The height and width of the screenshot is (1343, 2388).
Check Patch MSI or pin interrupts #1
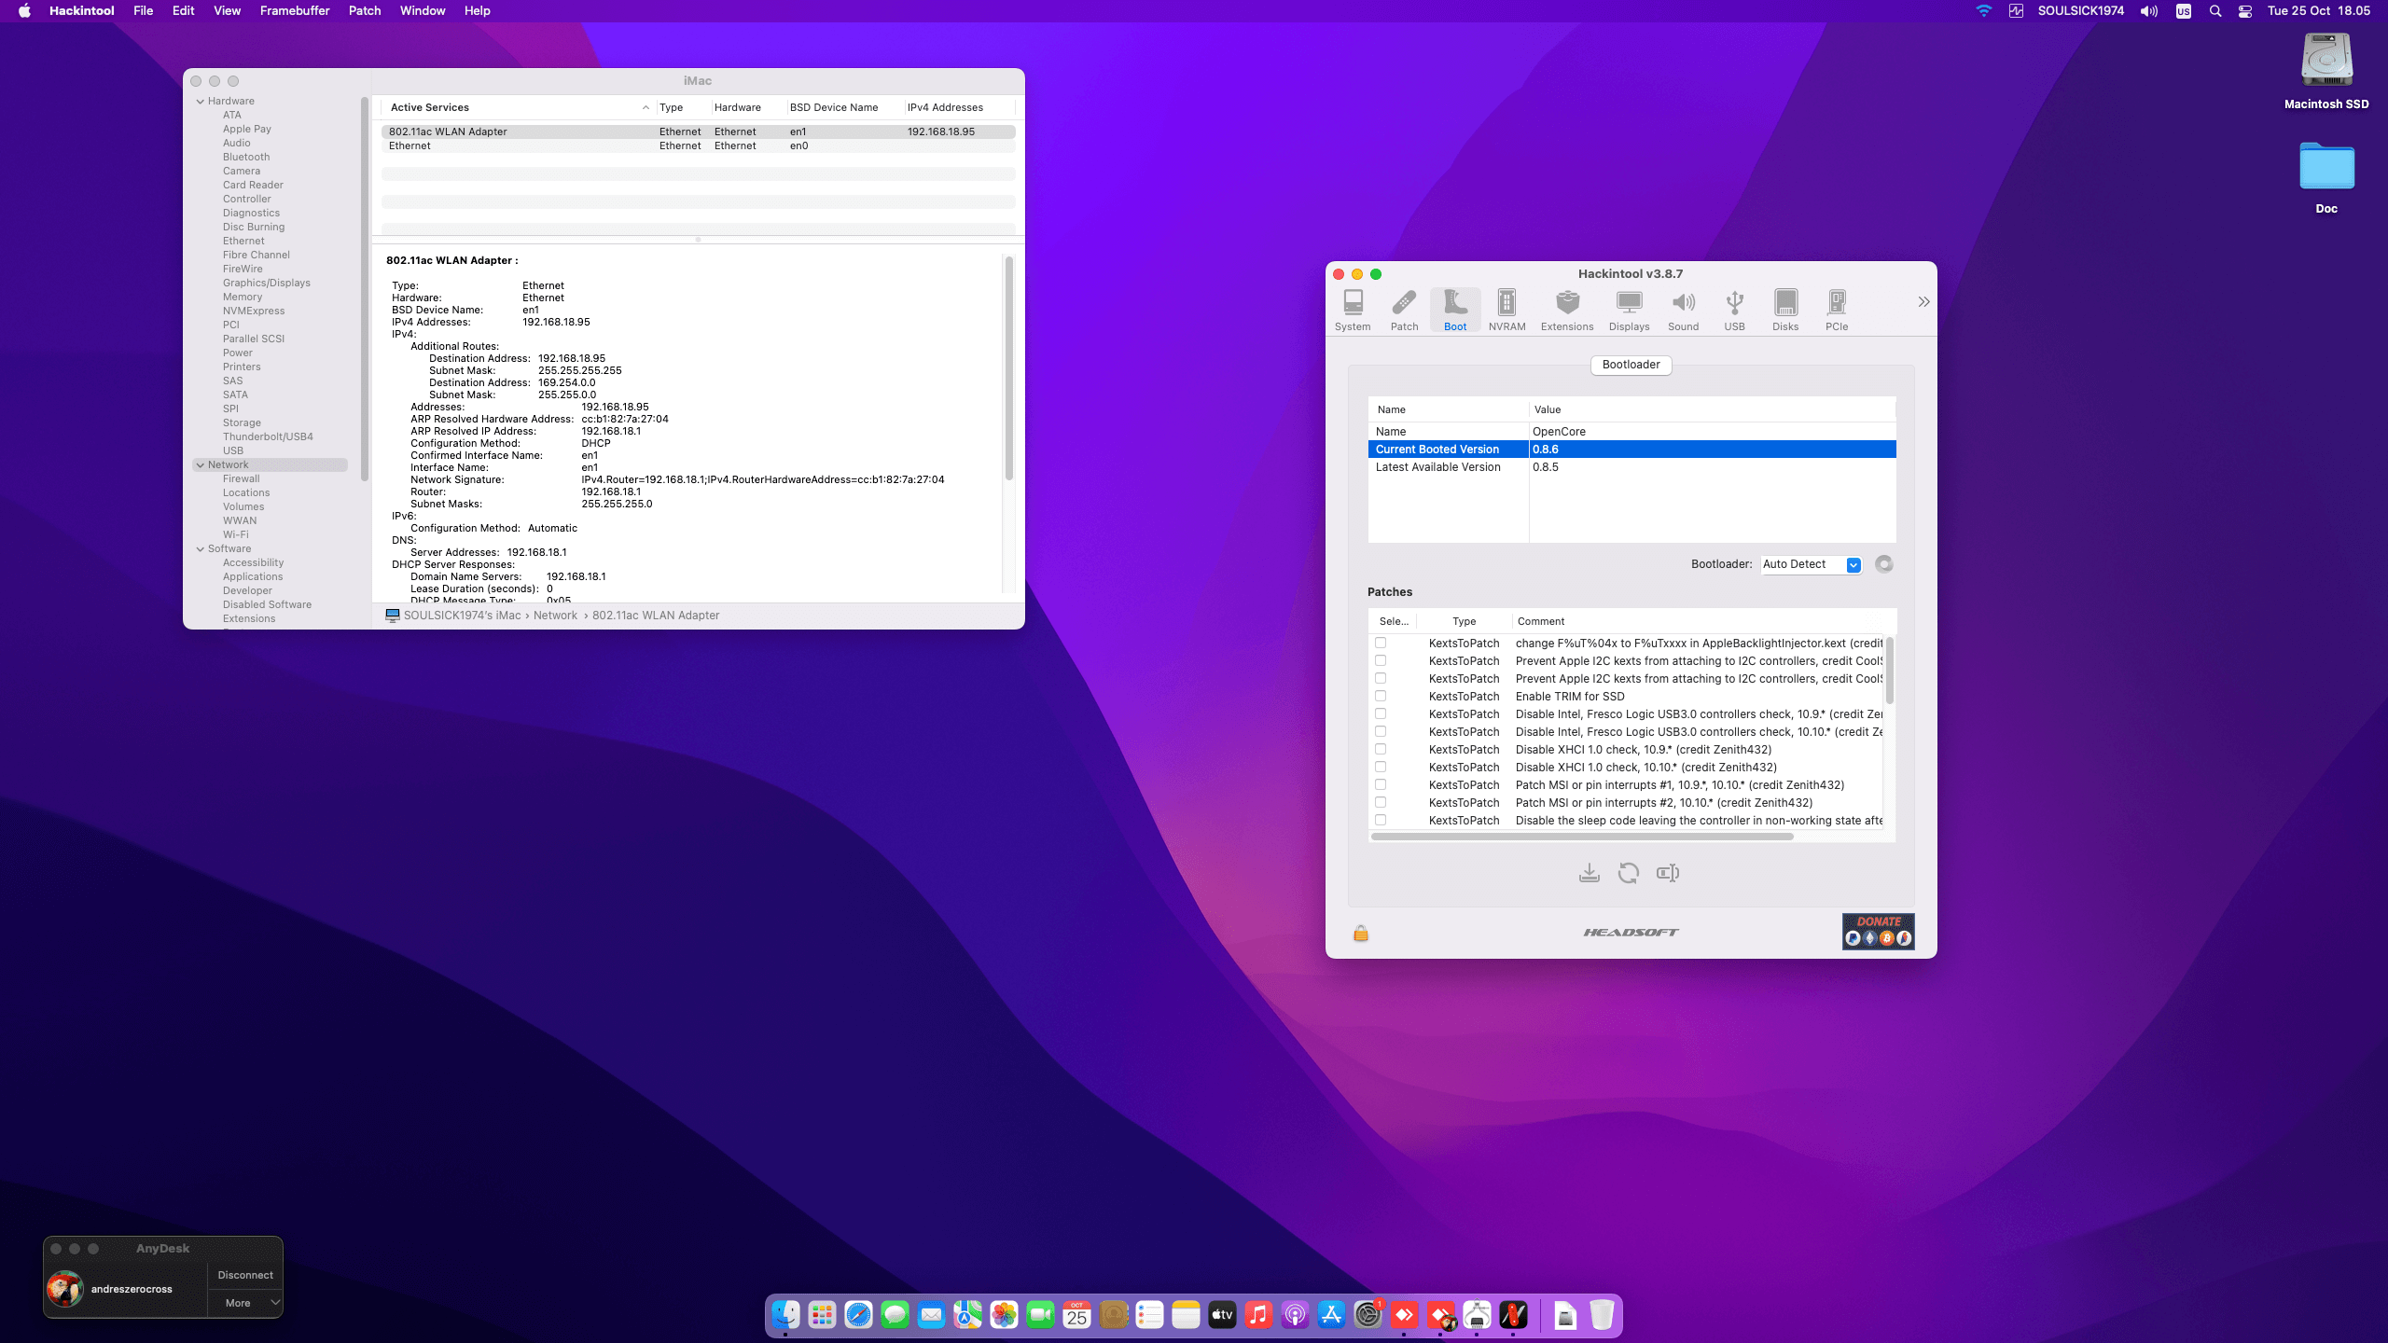[x=1381, y=784]
